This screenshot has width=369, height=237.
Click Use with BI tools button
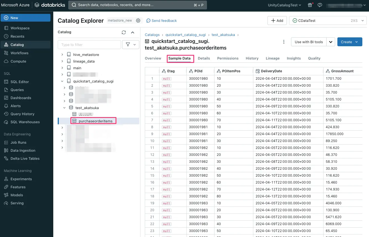(x=309, y=42)
